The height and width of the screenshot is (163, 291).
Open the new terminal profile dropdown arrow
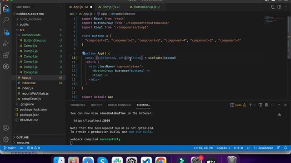pos(255,105)
